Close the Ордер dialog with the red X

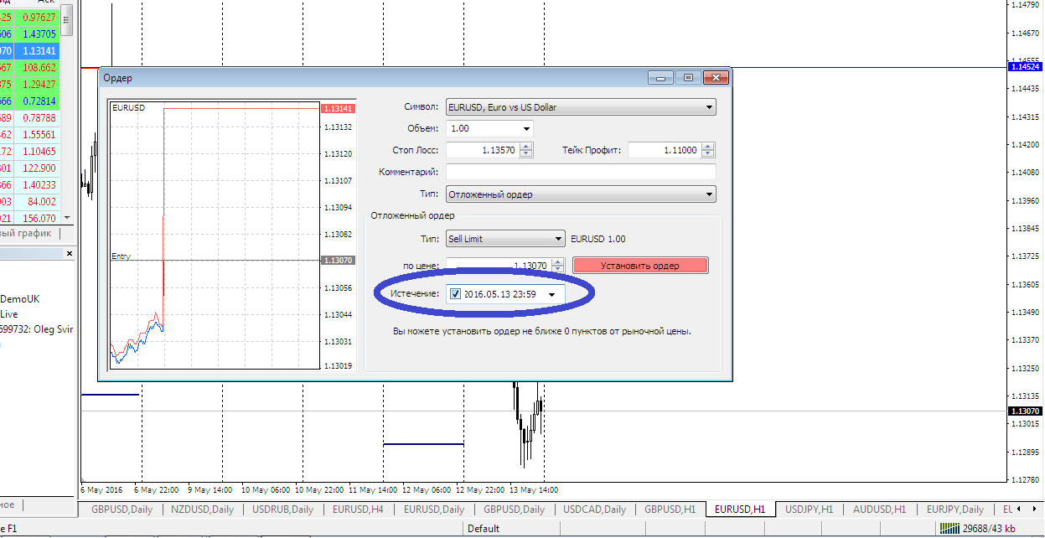pyautogui.click(x=715, y=77)
